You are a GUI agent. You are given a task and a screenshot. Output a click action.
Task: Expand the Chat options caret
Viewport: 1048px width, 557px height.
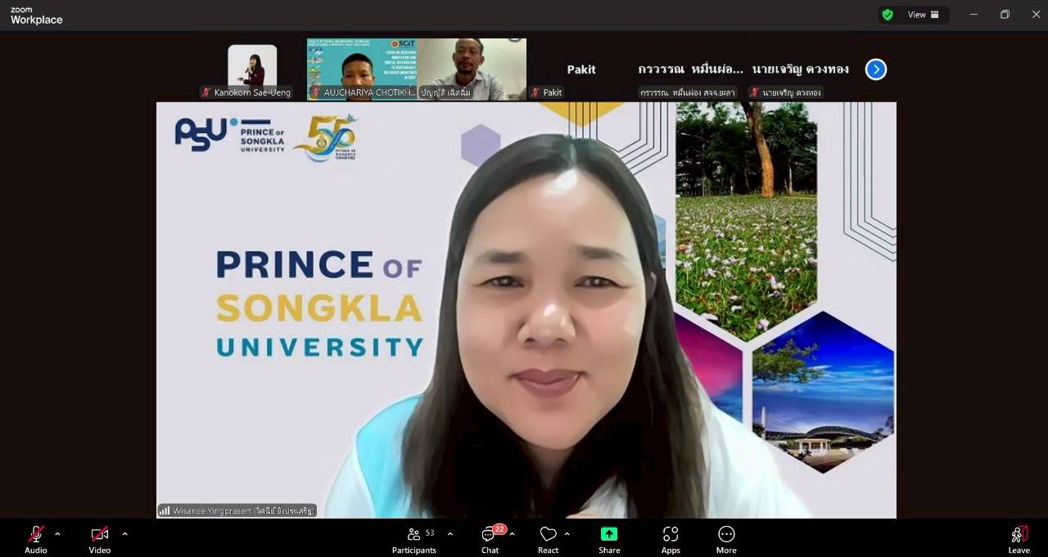513,534
